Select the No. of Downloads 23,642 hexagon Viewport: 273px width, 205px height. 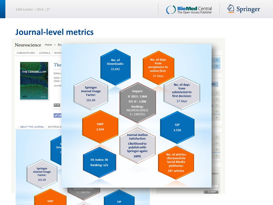[115, 67]
